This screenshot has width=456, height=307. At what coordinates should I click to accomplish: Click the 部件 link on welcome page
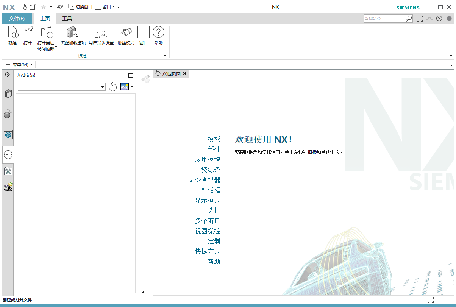click(214, 150)
